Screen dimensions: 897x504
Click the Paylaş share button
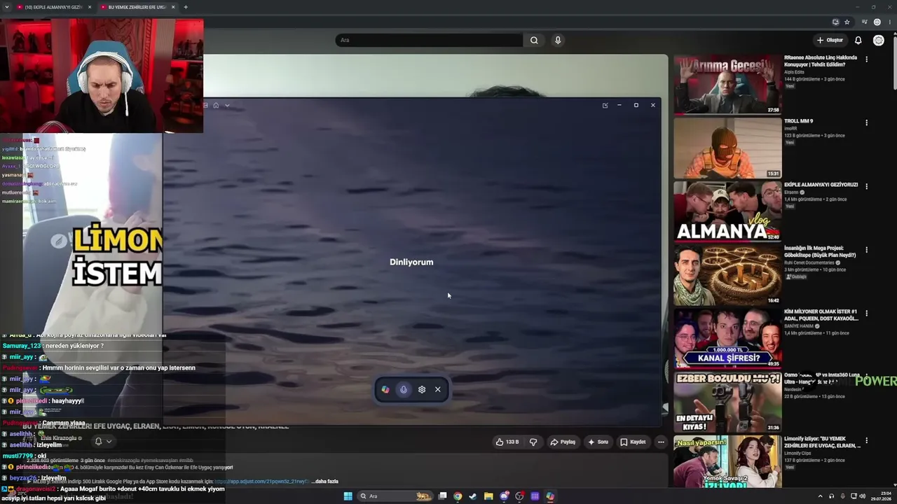coord(563,442)
